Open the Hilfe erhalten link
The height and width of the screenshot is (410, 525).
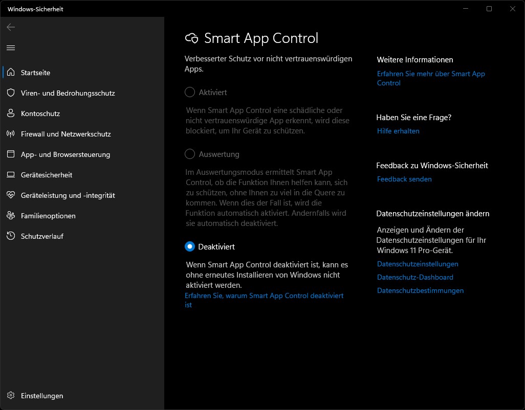click(x=398, y=131)
